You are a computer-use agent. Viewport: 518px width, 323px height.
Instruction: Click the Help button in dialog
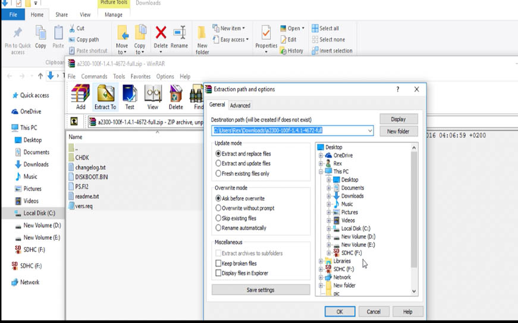(407, 312)
